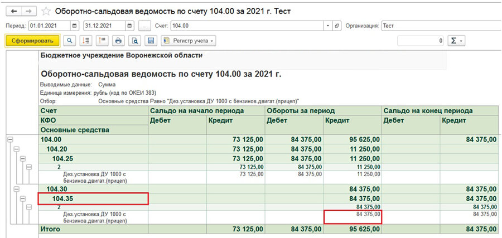Click the period end field 31.12.2021
The image size is (502, 238).
pos(104,26)
